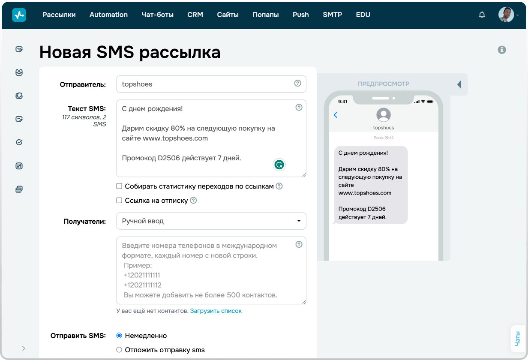Click ПРЕДПРОСМОТР panel header
This screenshot has height=360, width=528.
[384, 84]
